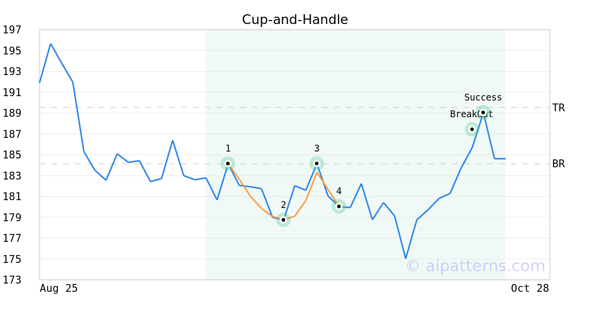Click the Aug 25 start date label
589x309 pixels.
tap(59, 288)
